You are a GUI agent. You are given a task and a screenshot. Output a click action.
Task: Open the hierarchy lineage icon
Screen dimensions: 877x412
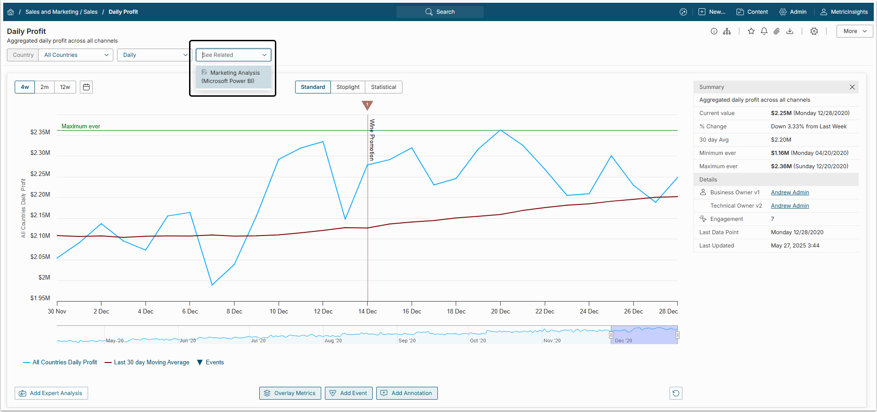727,31
